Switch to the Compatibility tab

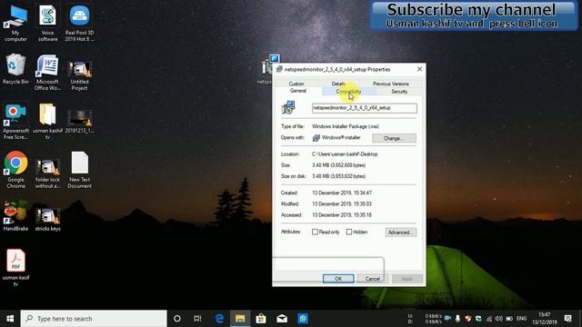(348, 92)
